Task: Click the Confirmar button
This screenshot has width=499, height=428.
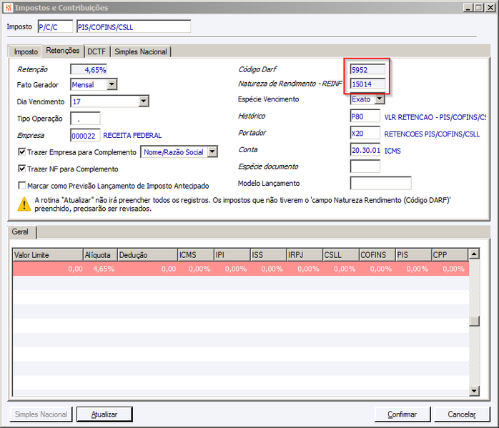Action: click(x=402, y=414)
